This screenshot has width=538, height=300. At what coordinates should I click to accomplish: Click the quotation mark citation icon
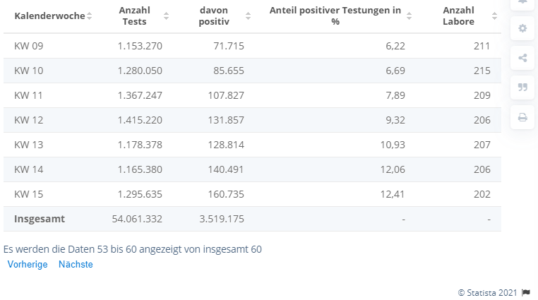tap(522, 88)
